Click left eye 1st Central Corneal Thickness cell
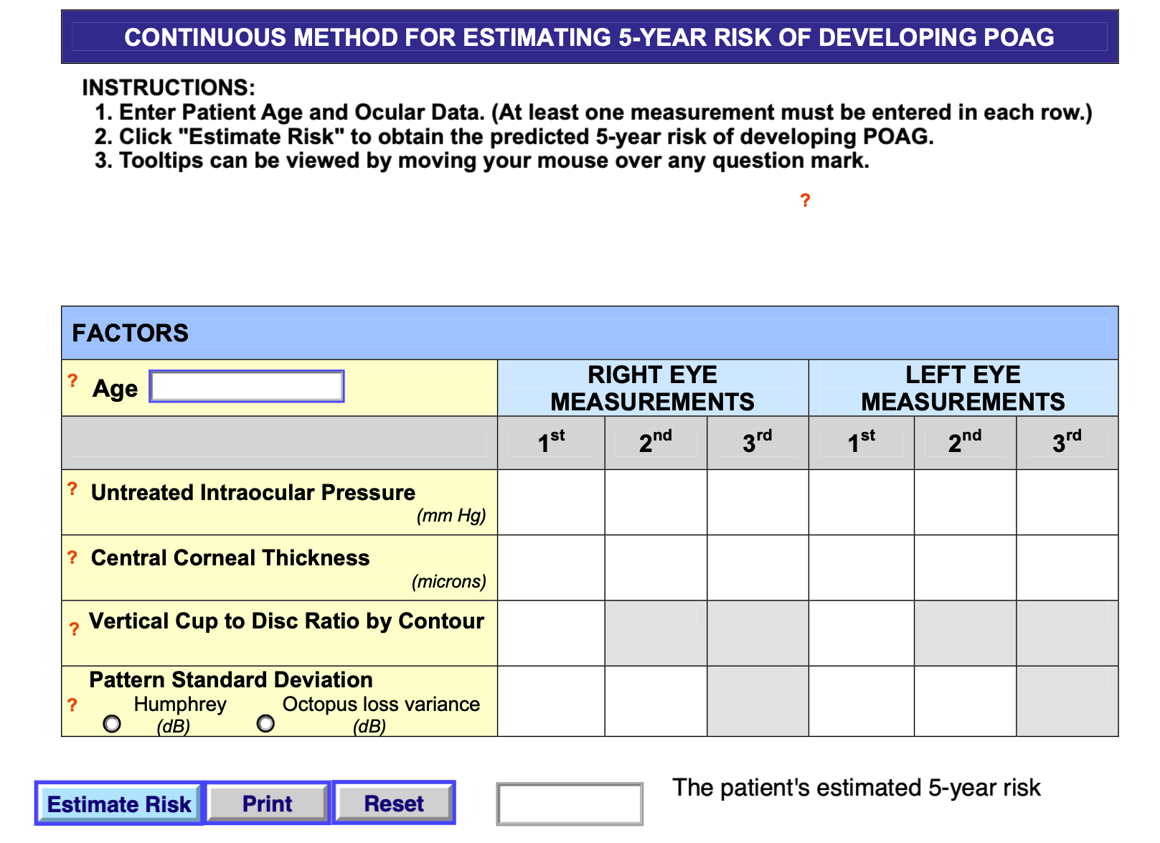 (861, 568)
